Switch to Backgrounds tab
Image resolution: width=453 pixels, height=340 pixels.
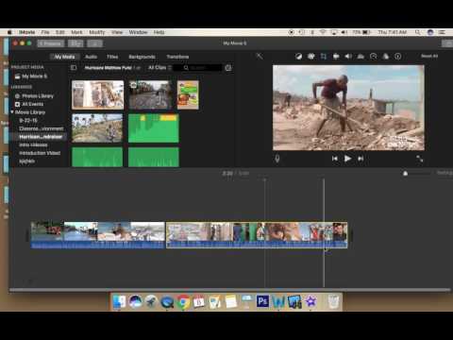143,57
